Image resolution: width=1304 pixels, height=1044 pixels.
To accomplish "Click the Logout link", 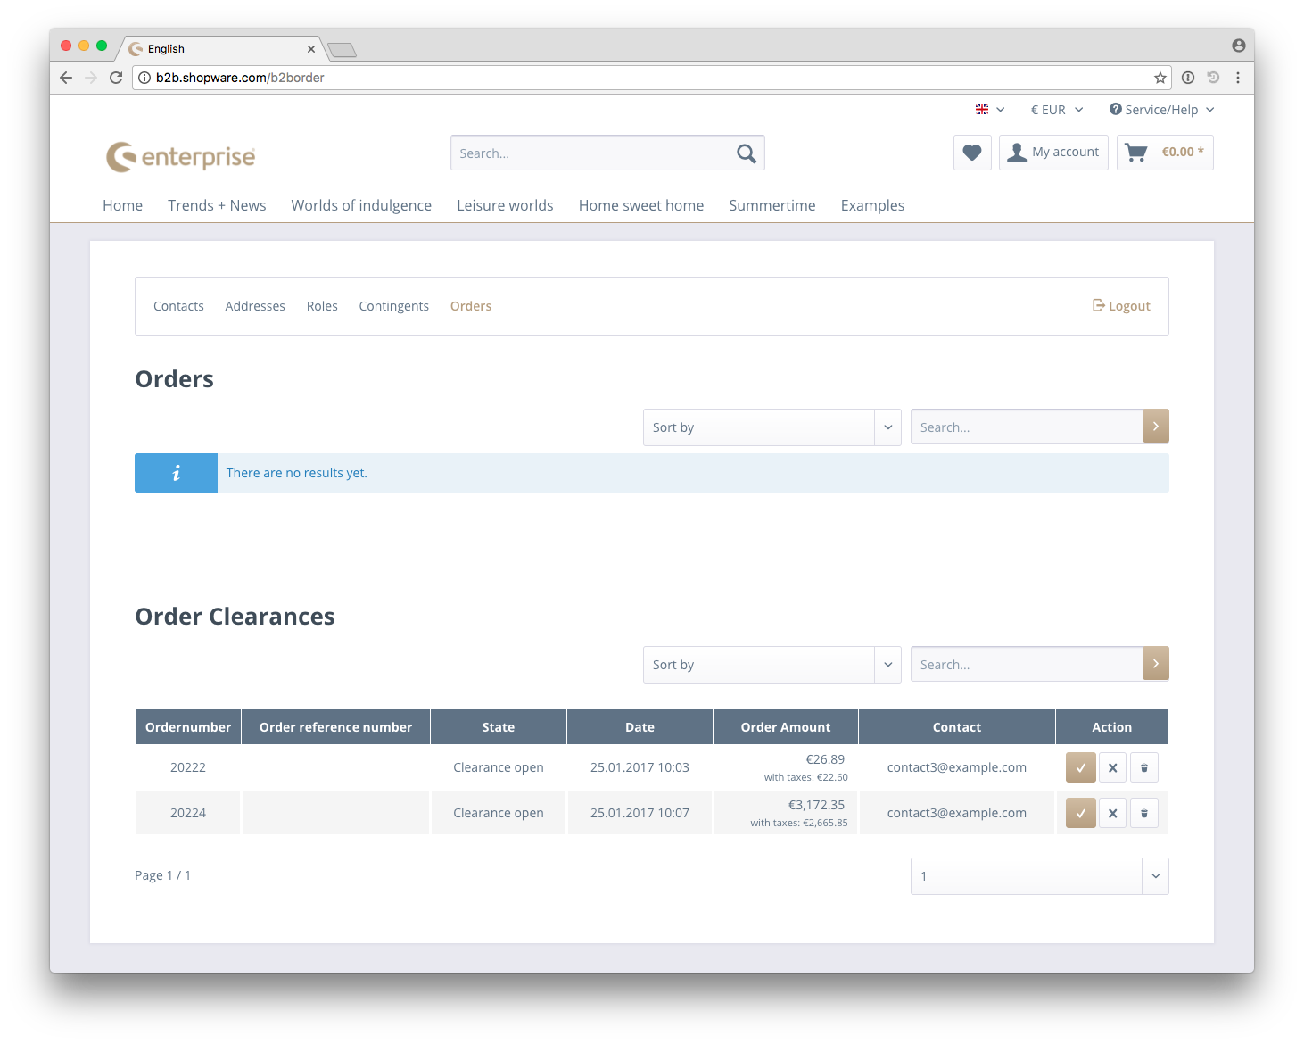I will point(1121,306).
